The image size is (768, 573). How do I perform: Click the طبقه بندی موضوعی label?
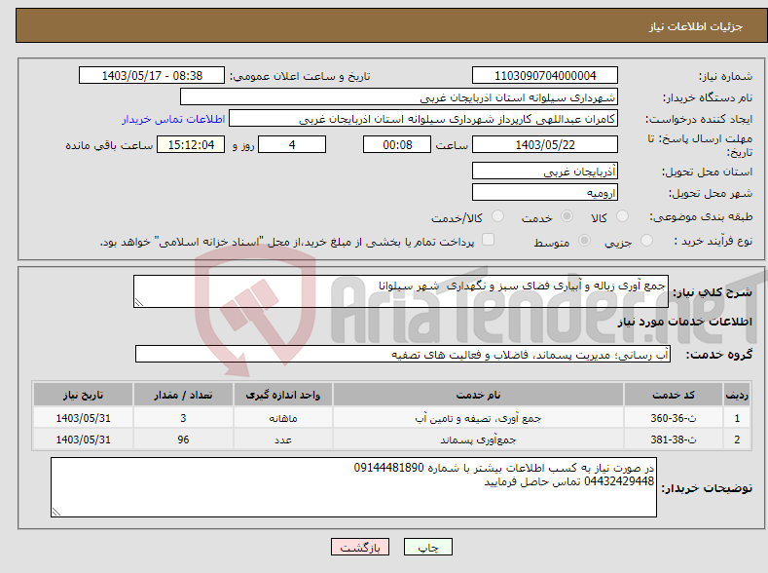coord(701,216)
